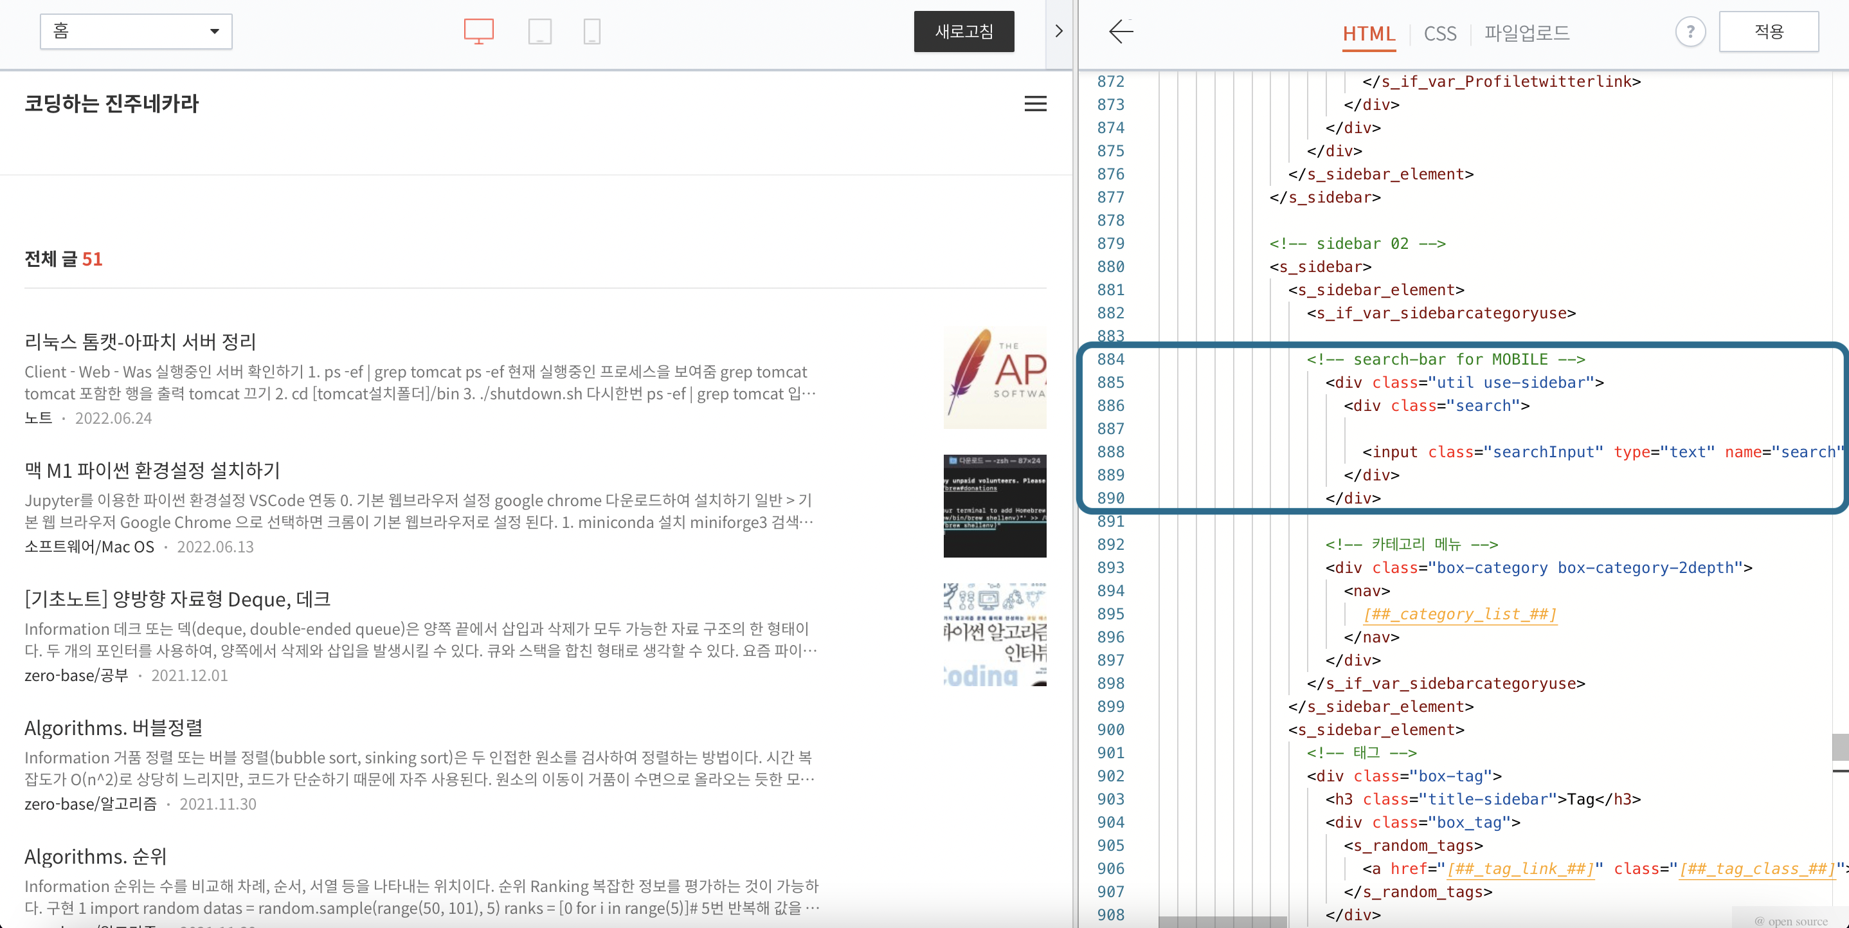Select the HTML tab

click(x=1369, y=33)
